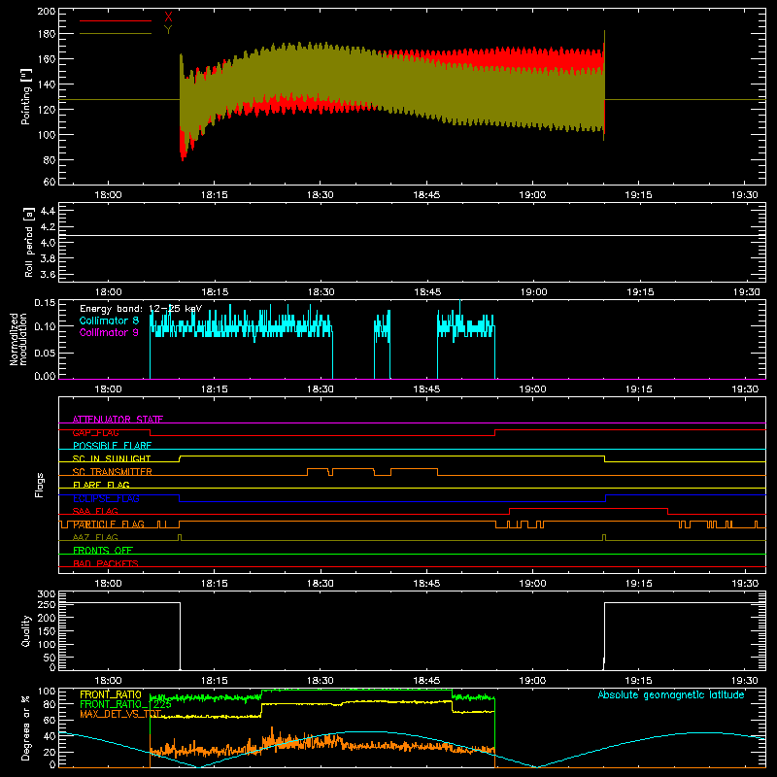Screen dimensions: 777x777
Task: Click 19:00 tick under Roll period plot
Action: [x=532, y=292]
